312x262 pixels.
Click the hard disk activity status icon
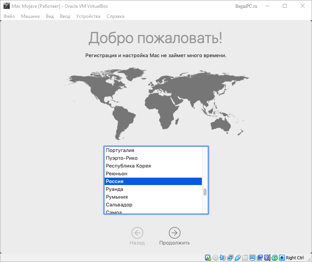tap(208, 258)
